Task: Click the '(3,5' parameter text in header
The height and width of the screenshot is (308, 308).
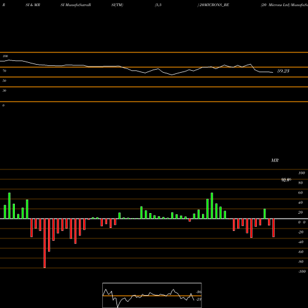Action: click(x=158, y=5)
